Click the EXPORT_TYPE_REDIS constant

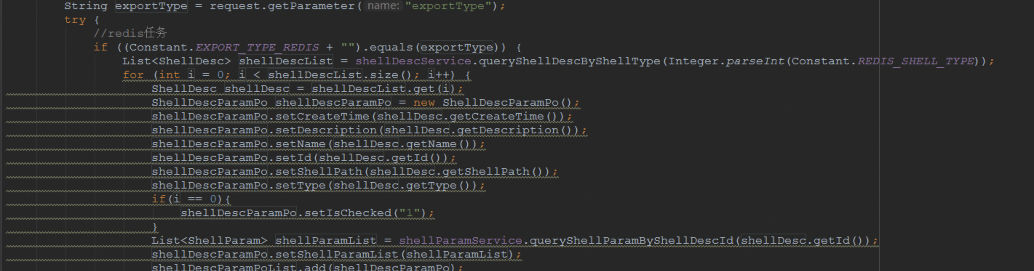coord(257,47)
